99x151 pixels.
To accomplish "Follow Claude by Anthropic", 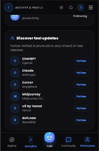I will [81, 73].
